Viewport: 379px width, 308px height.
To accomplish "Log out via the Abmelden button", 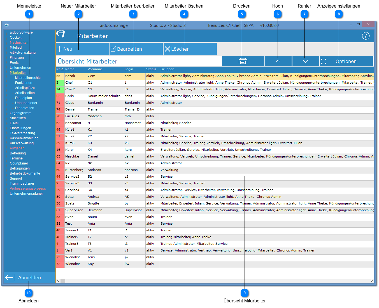I will click(x=29, y=278).
